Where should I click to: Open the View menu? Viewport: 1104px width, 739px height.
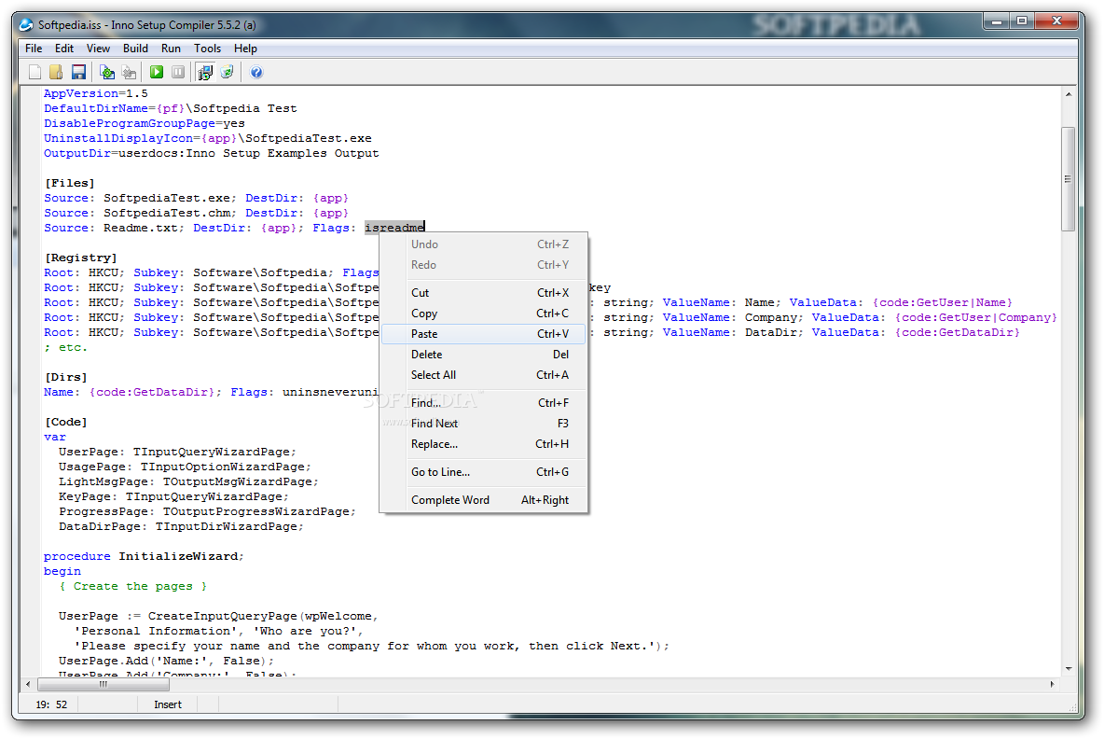(98, 48)
